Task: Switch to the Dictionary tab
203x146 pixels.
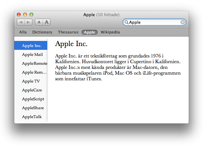Action: tap(42, 32)
